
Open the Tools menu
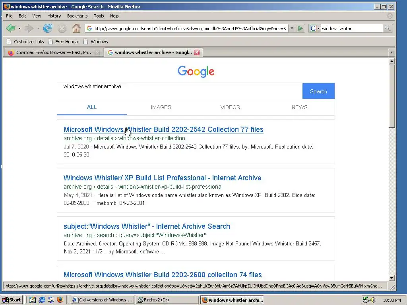pyautogui.click(x=99, y=16)
